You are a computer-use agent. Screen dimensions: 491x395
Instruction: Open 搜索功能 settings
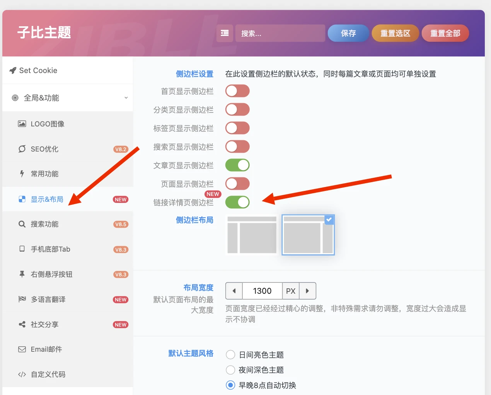pyautogui.click(x=68, y=224)
